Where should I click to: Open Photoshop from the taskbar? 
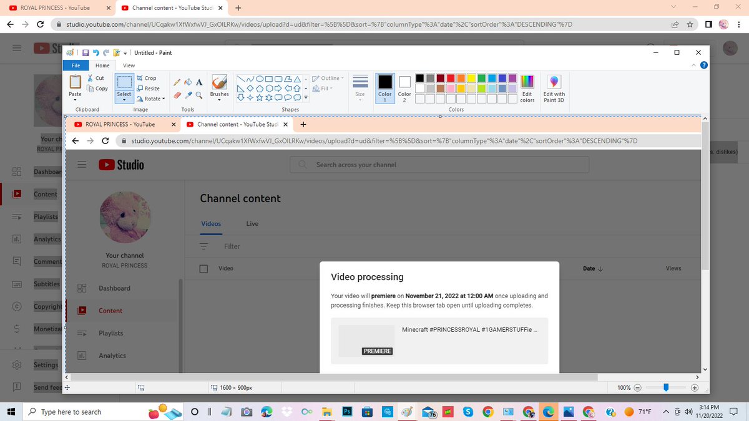pos(346,412)
